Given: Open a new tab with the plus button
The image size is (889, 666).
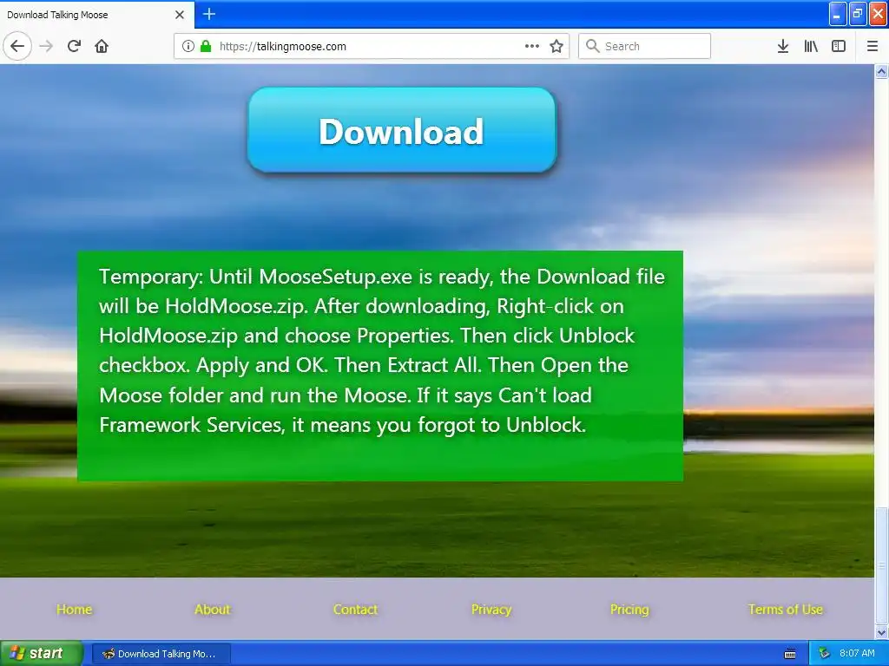Looking at the screenshot, I should click(x=208, y=14).
